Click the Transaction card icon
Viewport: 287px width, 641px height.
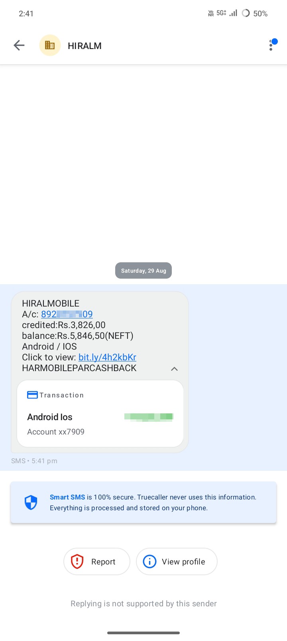coord(32,395)
